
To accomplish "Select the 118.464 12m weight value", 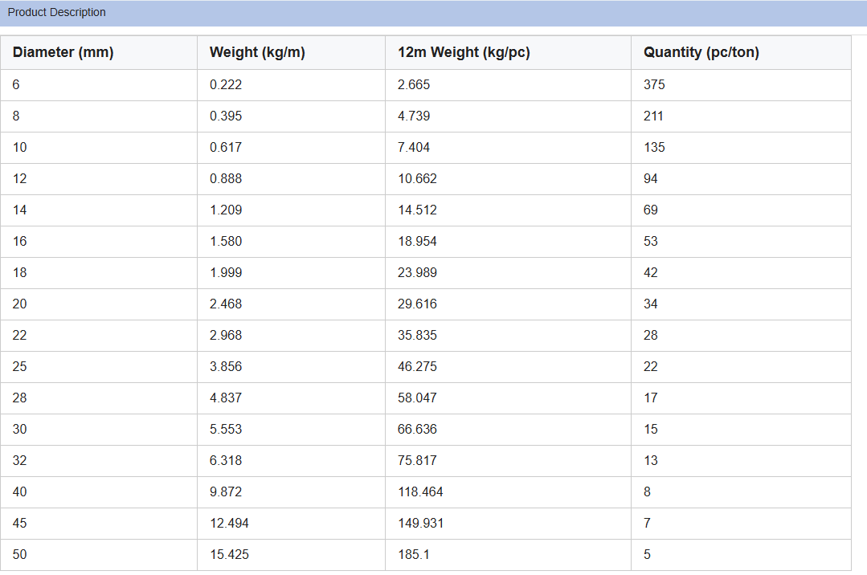I will coord(420,492).
